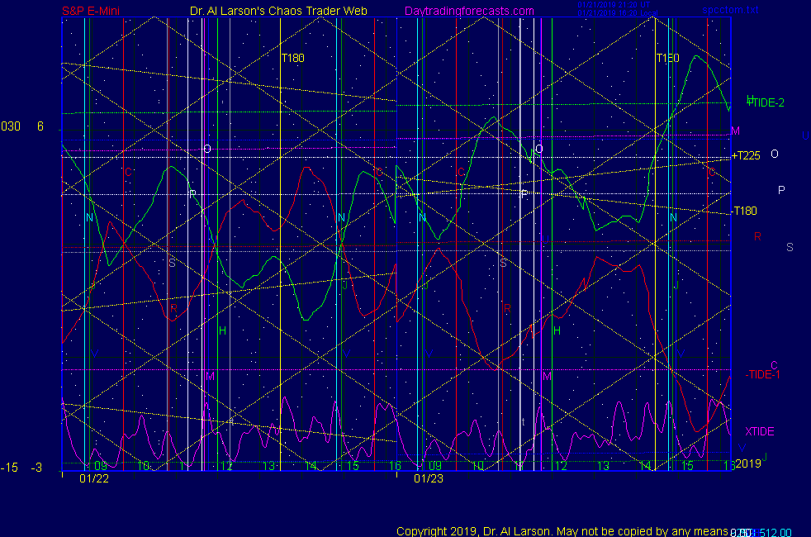Click the 2019 year label at bottom right

click(747, 463)
